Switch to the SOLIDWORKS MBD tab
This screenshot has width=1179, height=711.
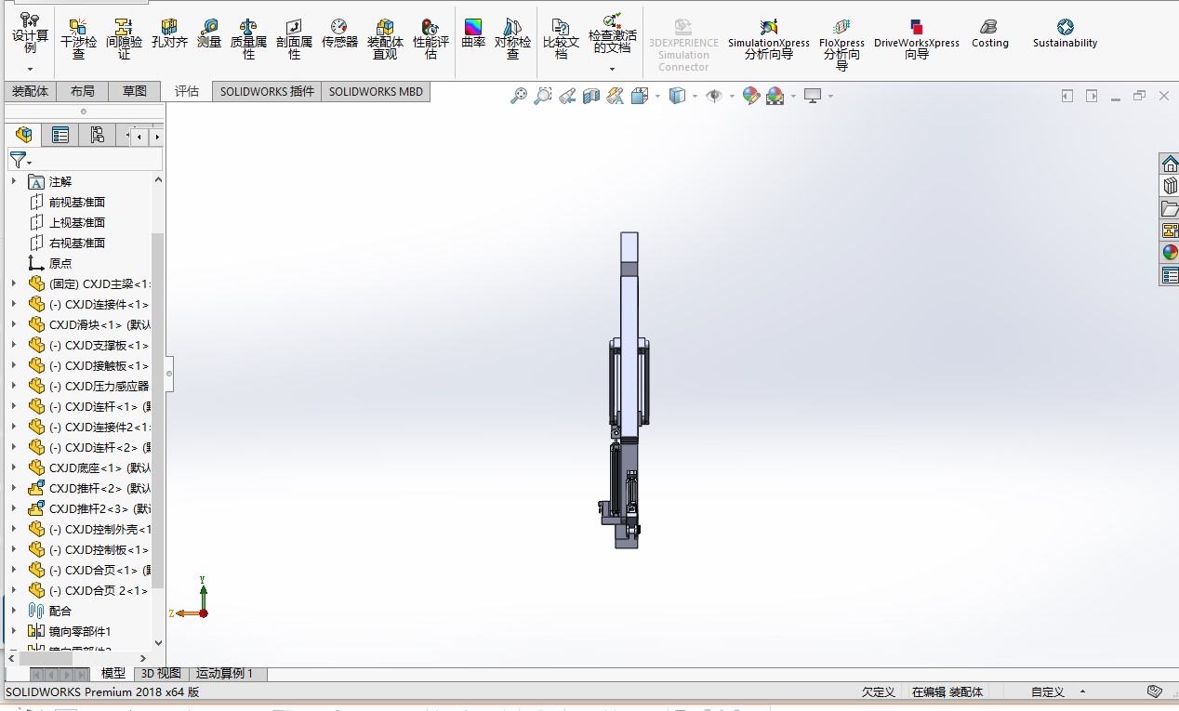click(376, 91)
